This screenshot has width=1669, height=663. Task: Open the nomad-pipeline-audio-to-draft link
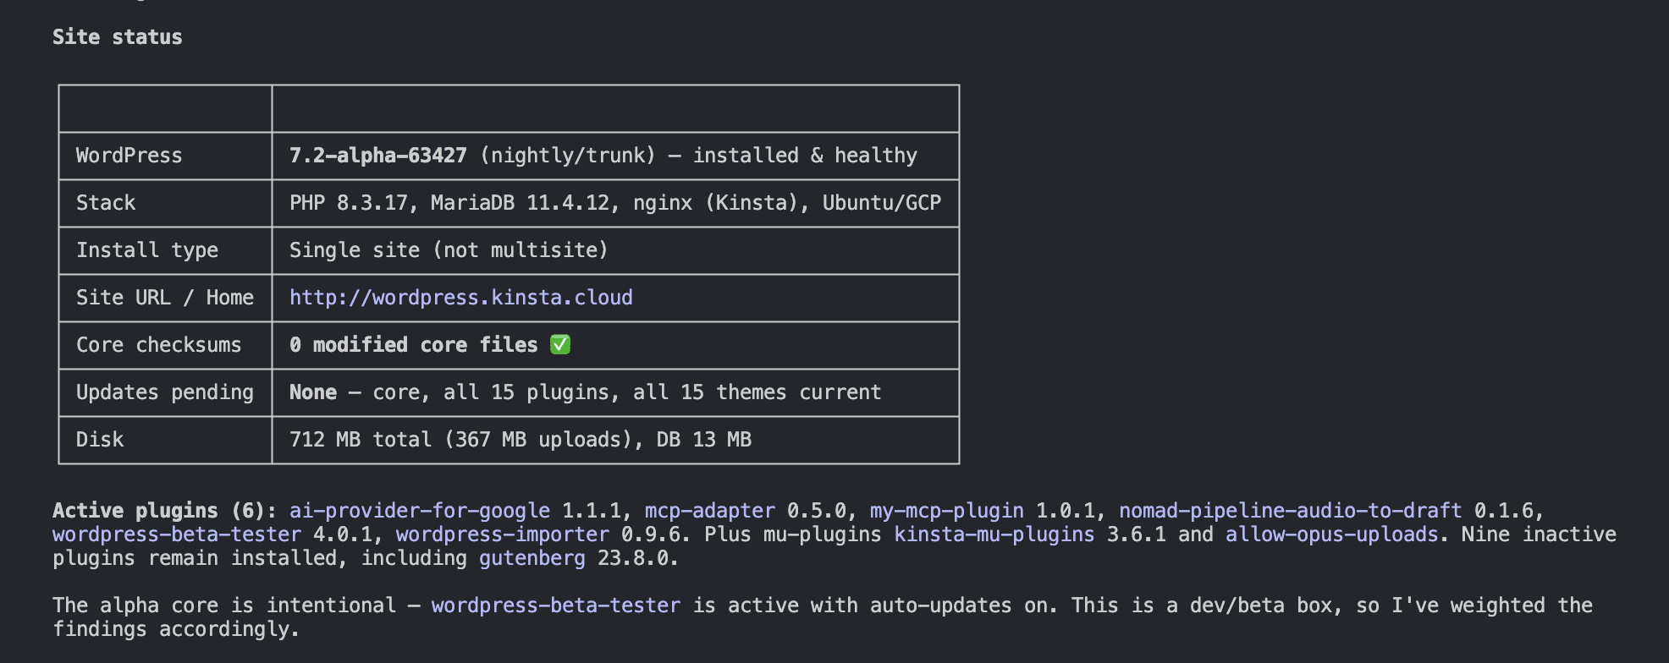pos(1291,511)
